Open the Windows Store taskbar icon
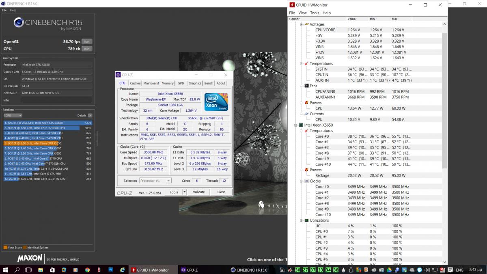The image size is (487, 274). coord(52,270)
